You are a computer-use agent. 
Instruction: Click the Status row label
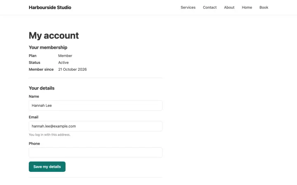pyautogui.click(x=35, y=62)
